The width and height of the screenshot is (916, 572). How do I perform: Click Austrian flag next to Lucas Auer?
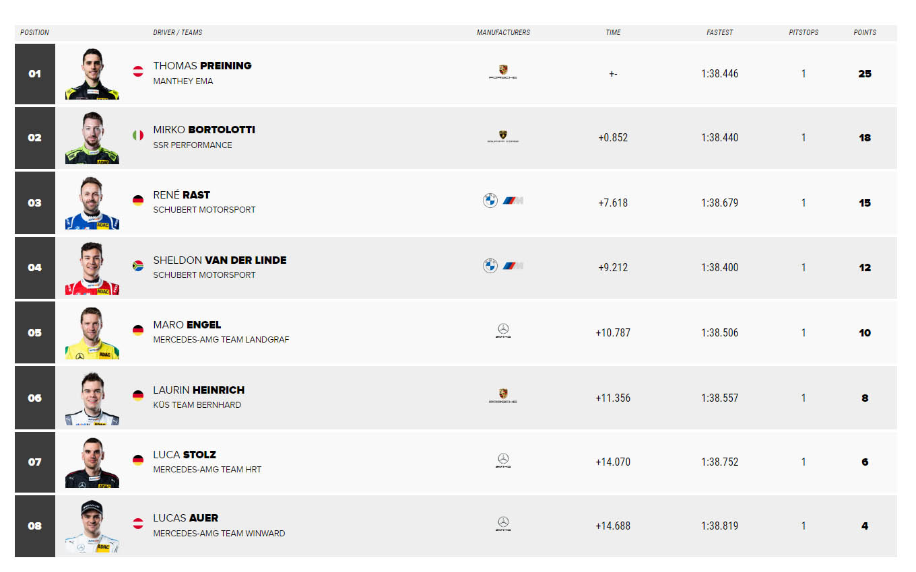(x=138, y=524)
